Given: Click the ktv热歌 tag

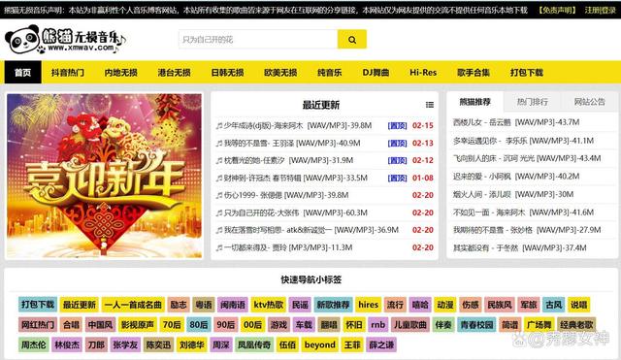Looking at the screenshot, I should [268, 304].
